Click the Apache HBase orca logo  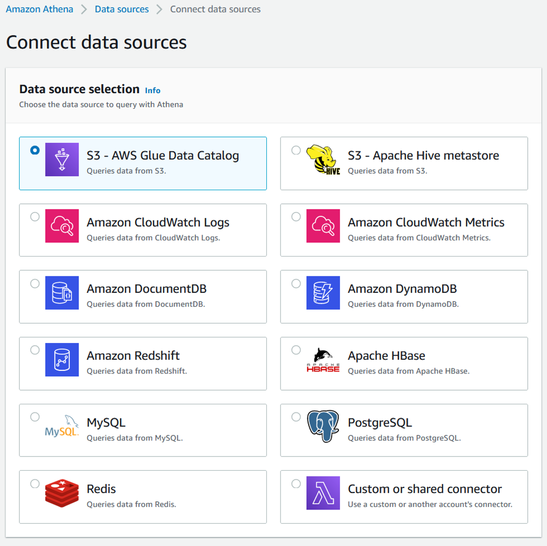tap(323, 360)
